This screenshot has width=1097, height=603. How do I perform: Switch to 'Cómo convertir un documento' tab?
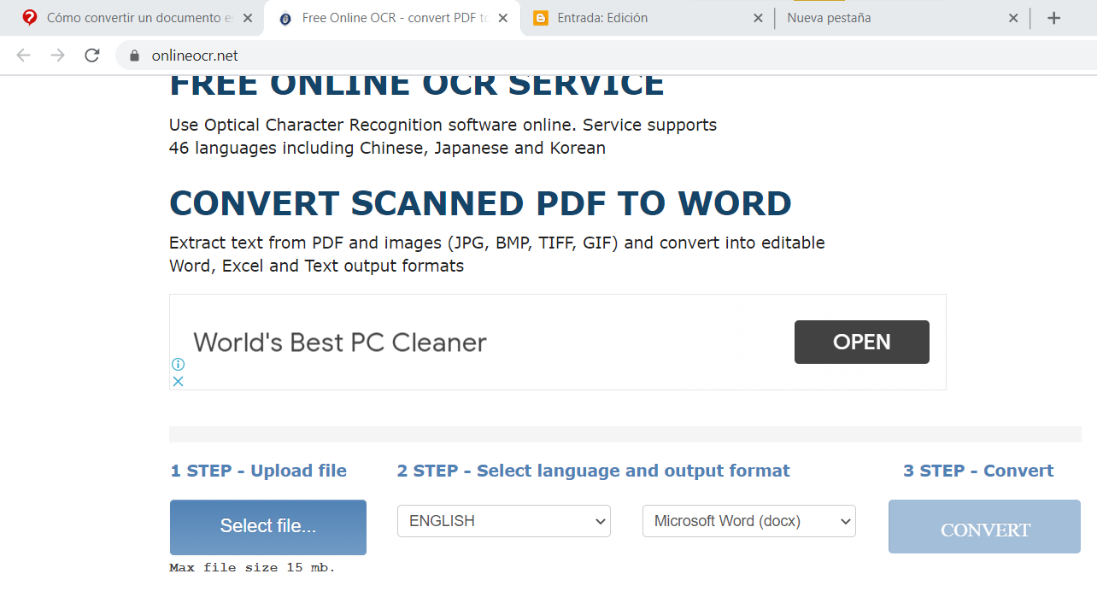click(137, 18)
